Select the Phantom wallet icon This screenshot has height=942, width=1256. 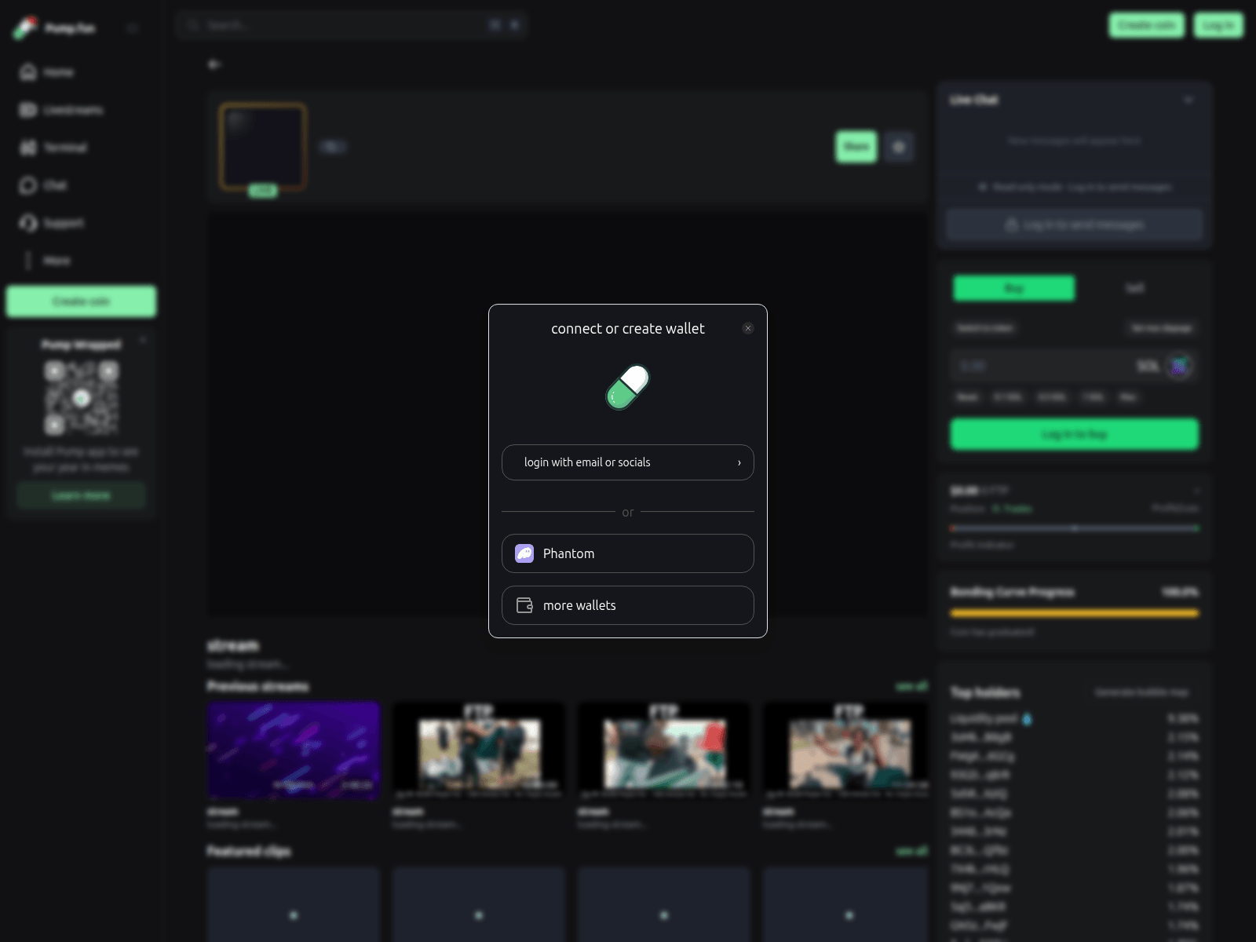(524, 553)
